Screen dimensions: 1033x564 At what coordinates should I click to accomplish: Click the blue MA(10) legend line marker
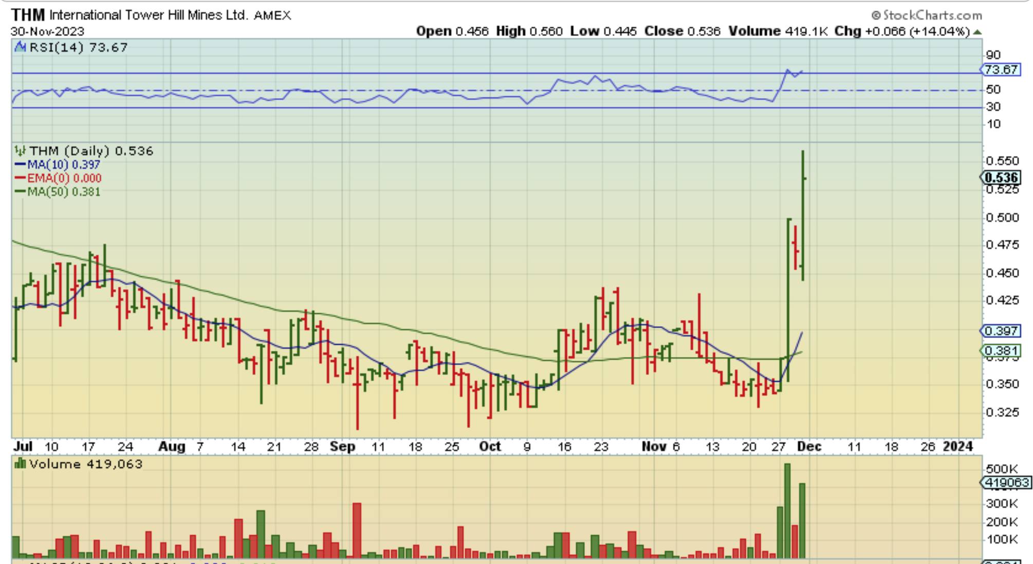(x=20, y=165)
